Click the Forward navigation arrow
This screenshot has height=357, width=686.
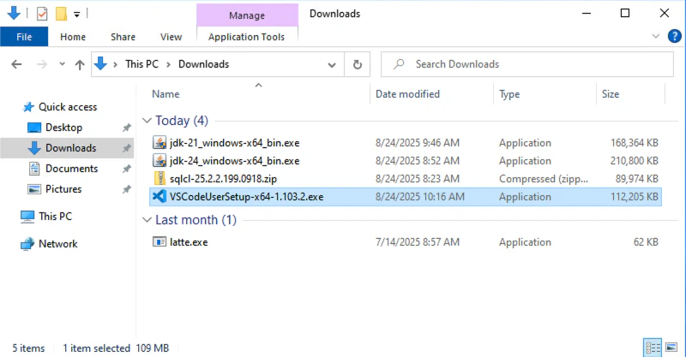42,65
